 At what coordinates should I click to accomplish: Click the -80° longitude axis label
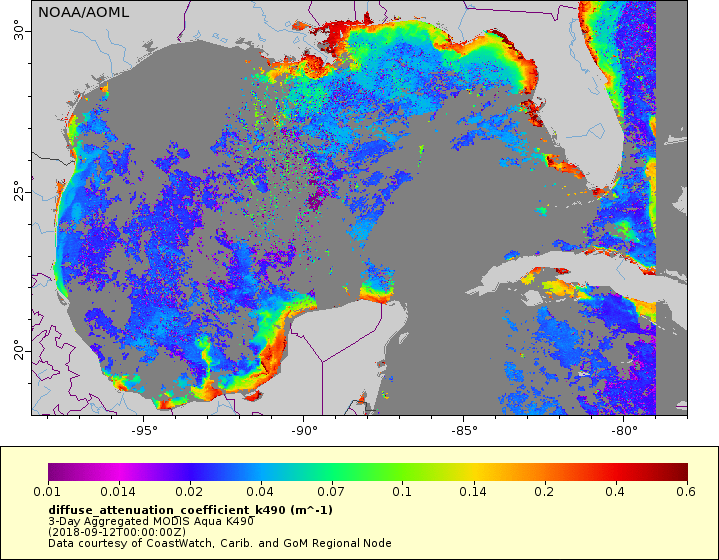623,431
